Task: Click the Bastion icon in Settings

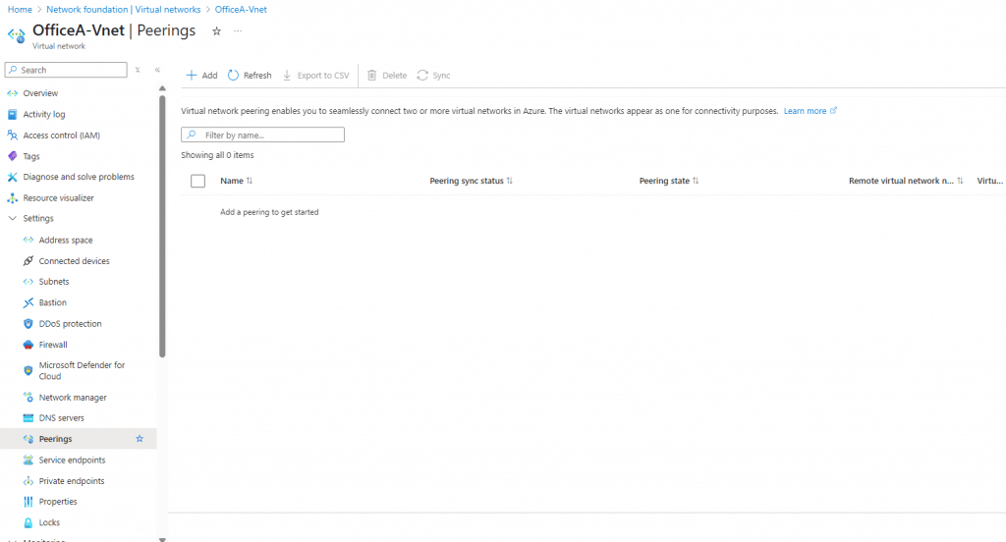Action: coord(28,302)
